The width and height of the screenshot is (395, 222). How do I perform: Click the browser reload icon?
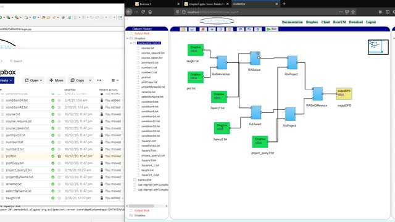143,12
